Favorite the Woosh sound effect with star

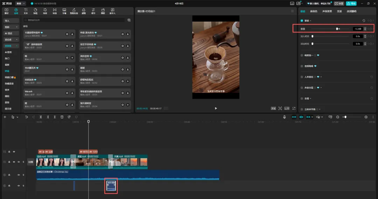[67, 93]
